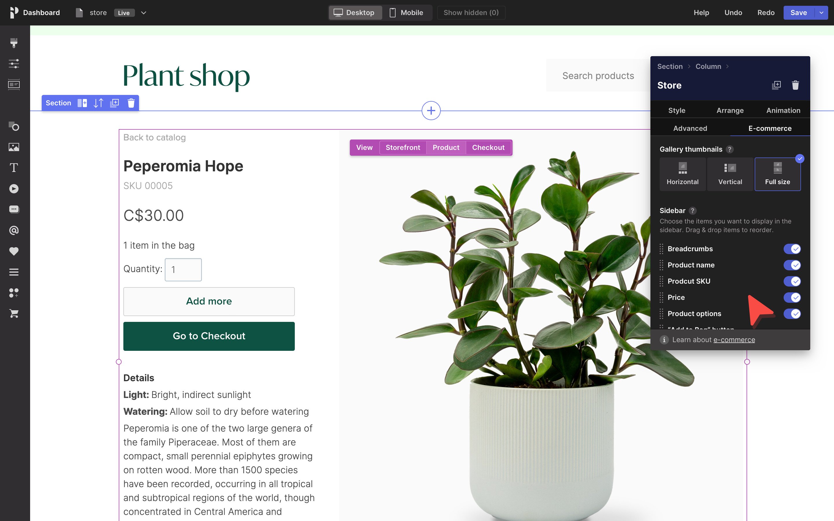This screenshot has height=521, width=834.
Task: Open the e-commerce learn link
Action: (x=734, y=340)
